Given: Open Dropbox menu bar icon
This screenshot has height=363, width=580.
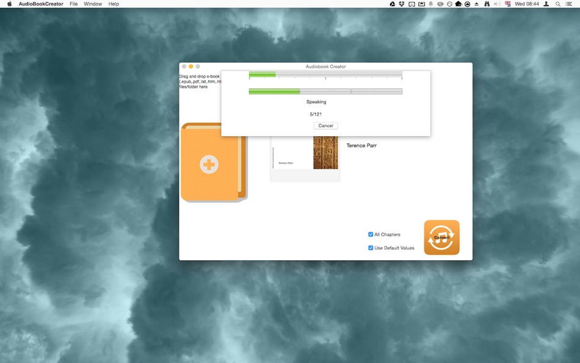Looking at the screenshot, I should pyautogui.click(x=402, y=4).
